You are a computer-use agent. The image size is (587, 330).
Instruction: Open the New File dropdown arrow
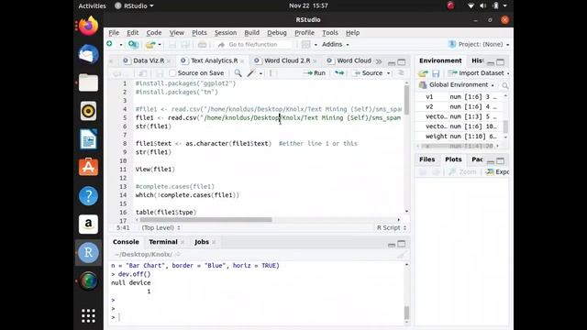121,45
